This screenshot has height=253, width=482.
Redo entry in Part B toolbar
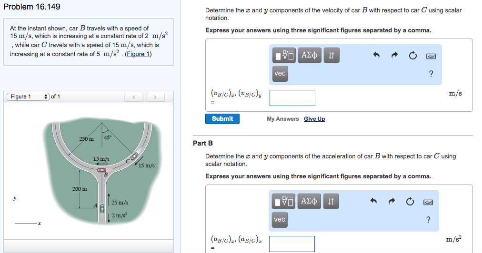392,202
